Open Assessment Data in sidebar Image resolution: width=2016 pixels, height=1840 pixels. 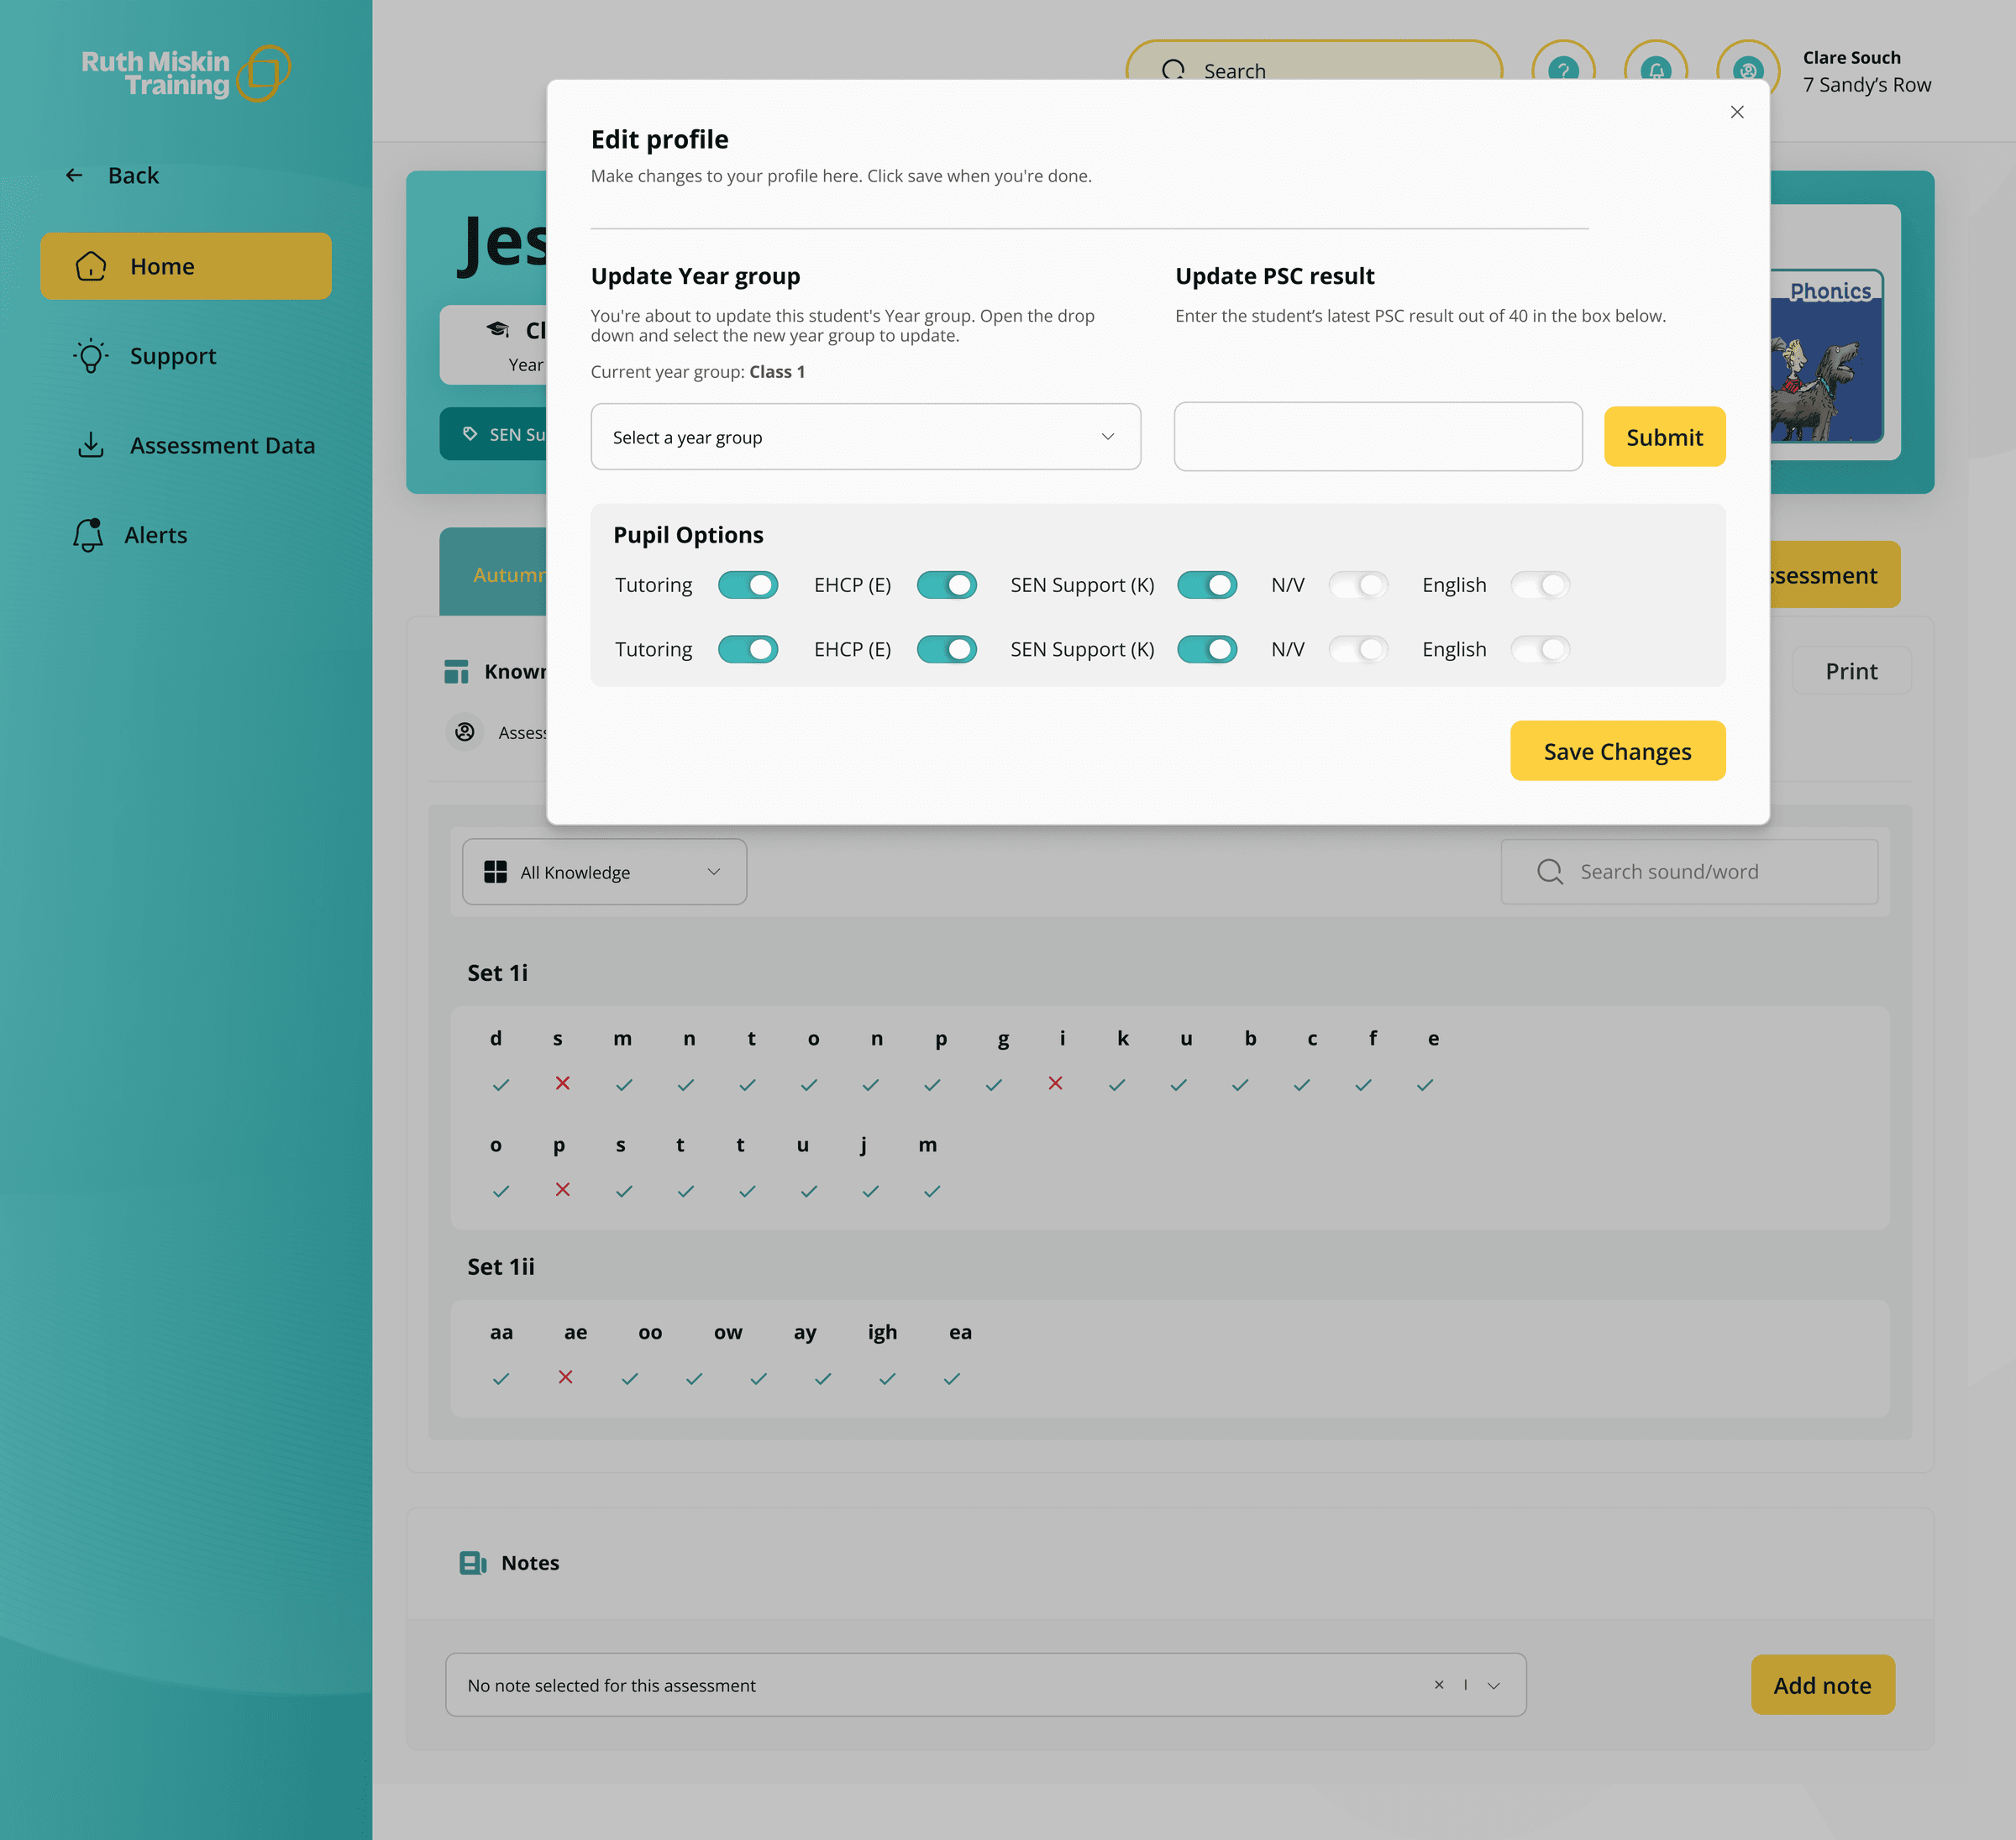click(196, 445)
